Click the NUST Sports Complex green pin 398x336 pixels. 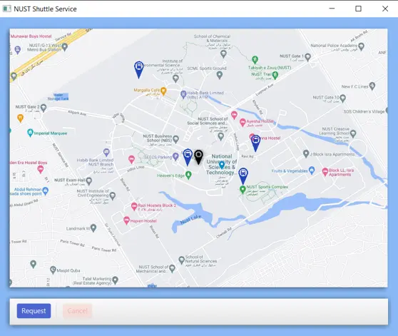[x=243, y=189]
